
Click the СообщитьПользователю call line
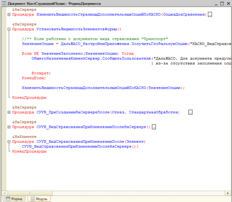[x=131, y=58]
